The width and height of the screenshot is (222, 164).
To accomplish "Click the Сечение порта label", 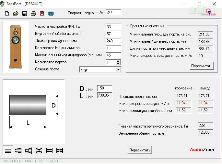I will [x=47, y=69].
